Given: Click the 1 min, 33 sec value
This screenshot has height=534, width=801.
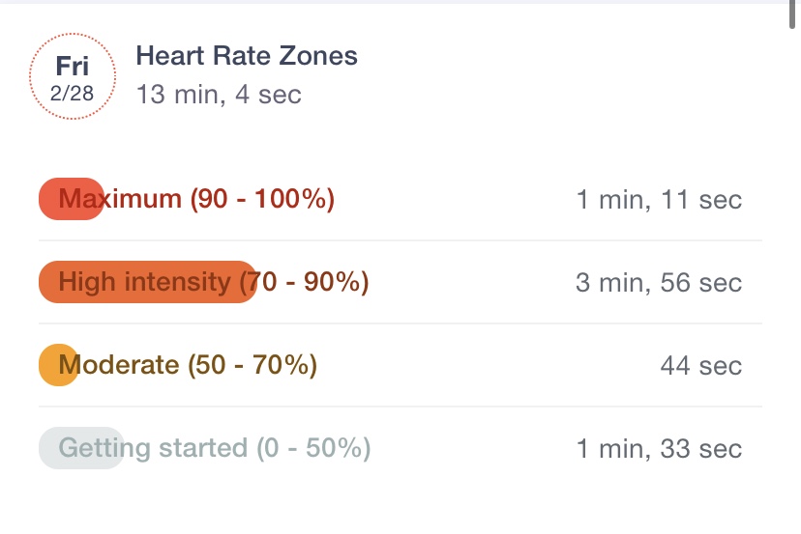Looking at the screenshot, I should click(659, 449).
